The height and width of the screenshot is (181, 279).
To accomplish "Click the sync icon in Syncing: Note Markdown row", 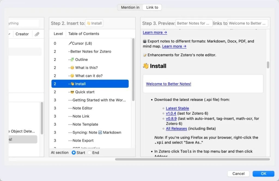I will (100, 133).
